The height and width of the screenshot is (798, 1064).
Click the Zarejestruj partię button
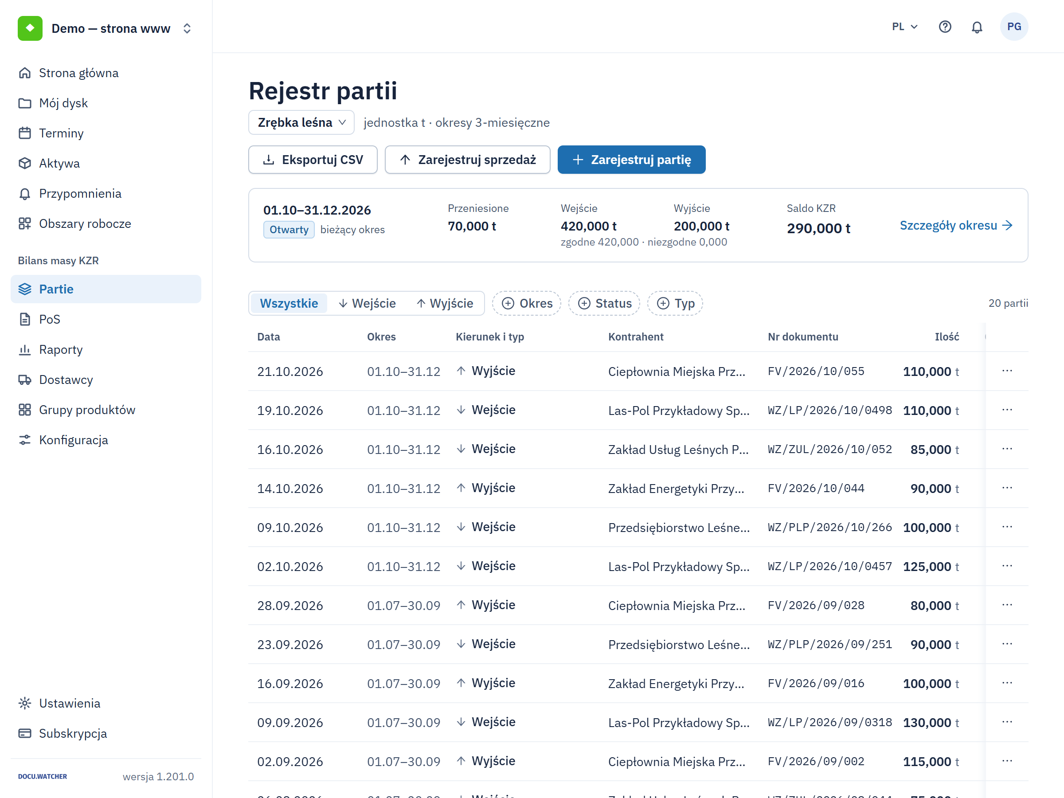coord(631,160)
